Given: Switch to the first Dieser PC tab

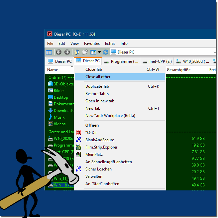Looking at the screenshot, I should tap(59, 61).
